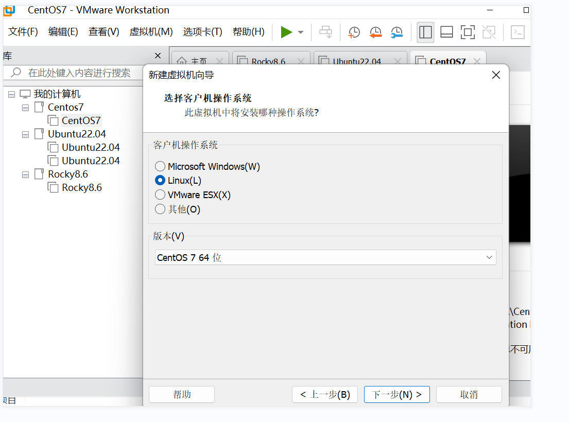
Task: Close the Rocky8.6 tab
Action: tap(301, 61)
